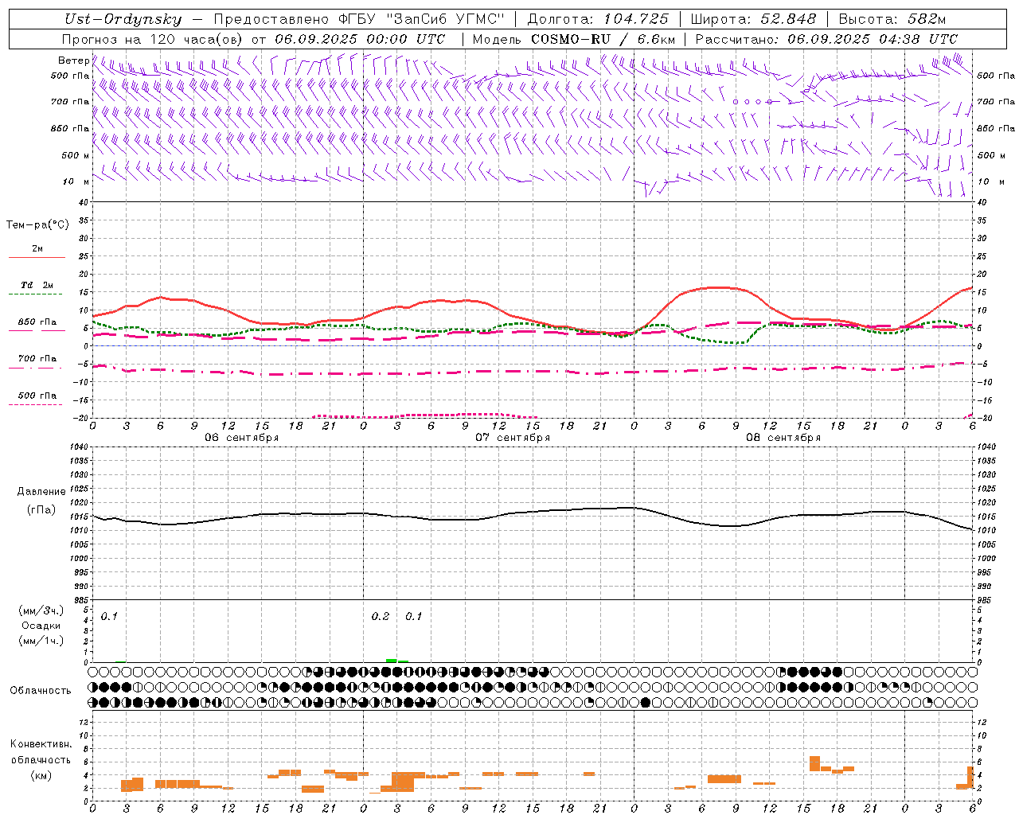Click the (мм/3ч.) precipitation unit label
Viewport: 1019px width, 815px height.
coord(41,610)
